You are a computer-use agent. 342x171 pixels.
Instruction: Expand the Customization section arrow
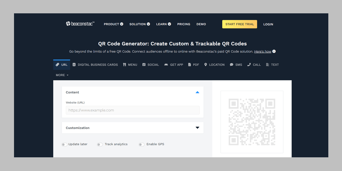click(x=197, y=128)
